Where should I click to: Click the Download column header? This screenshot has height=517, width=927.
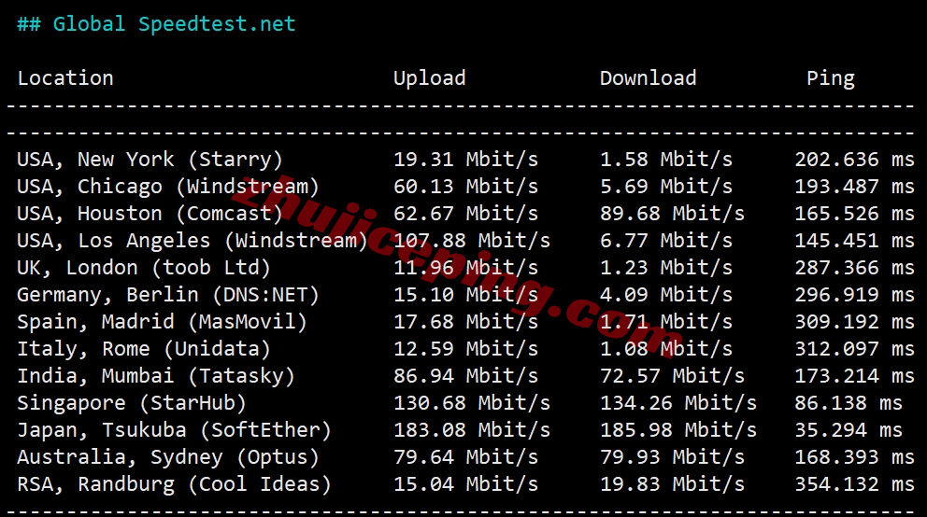click(648, 77)
